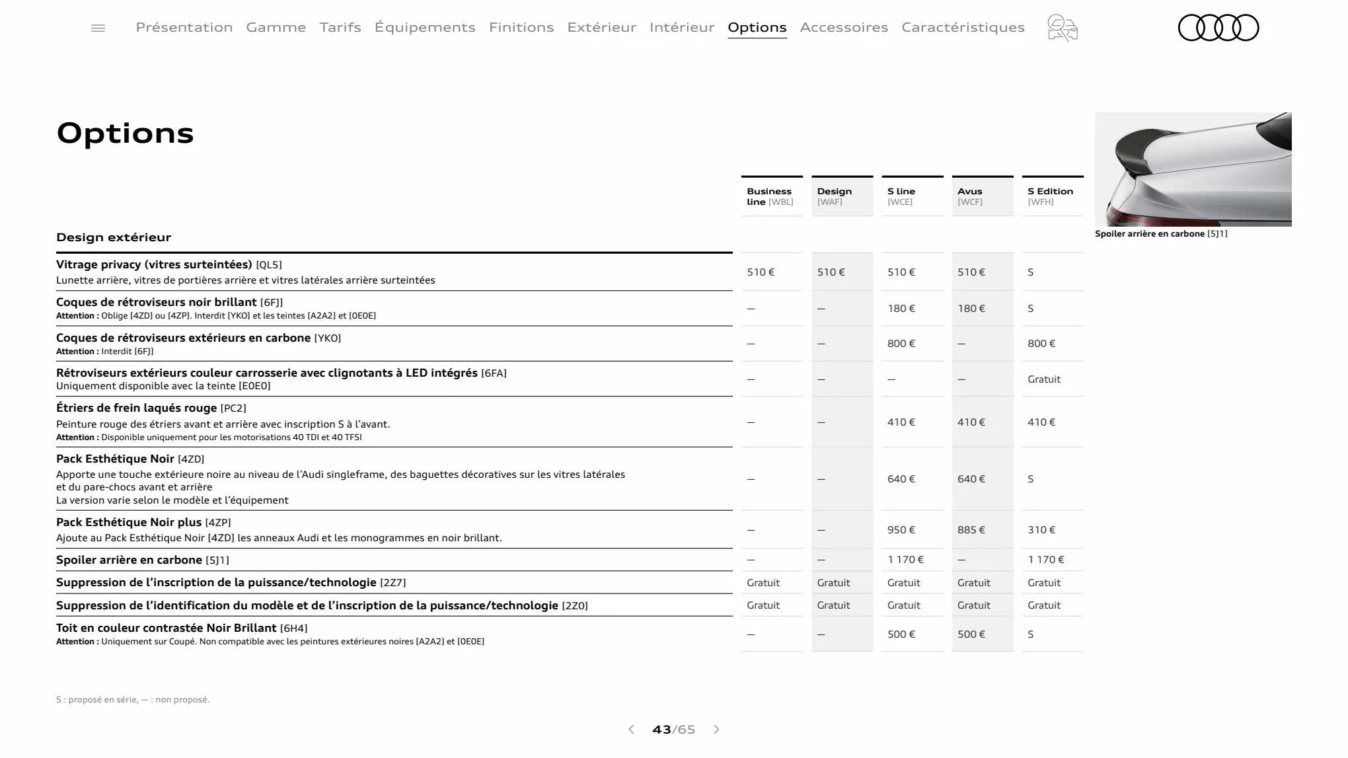
Task: Select the Business line column header
Action: click(x=772, y=196)
